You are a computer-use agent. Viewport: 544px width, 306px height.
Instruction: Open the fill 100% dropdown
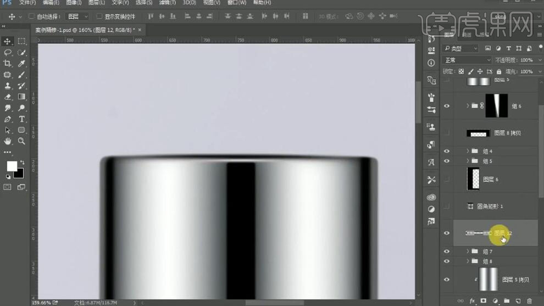point(540,71)
